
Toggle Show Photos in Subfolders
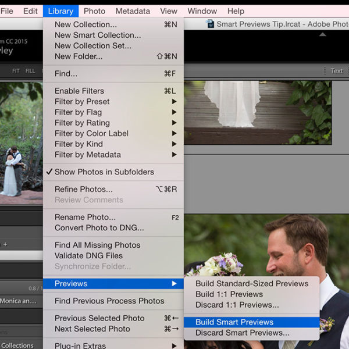tap(104, 172)
